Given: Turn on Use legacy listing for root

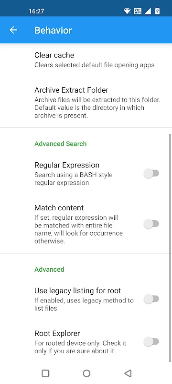Looking at the screenshot, I should 151,299.
